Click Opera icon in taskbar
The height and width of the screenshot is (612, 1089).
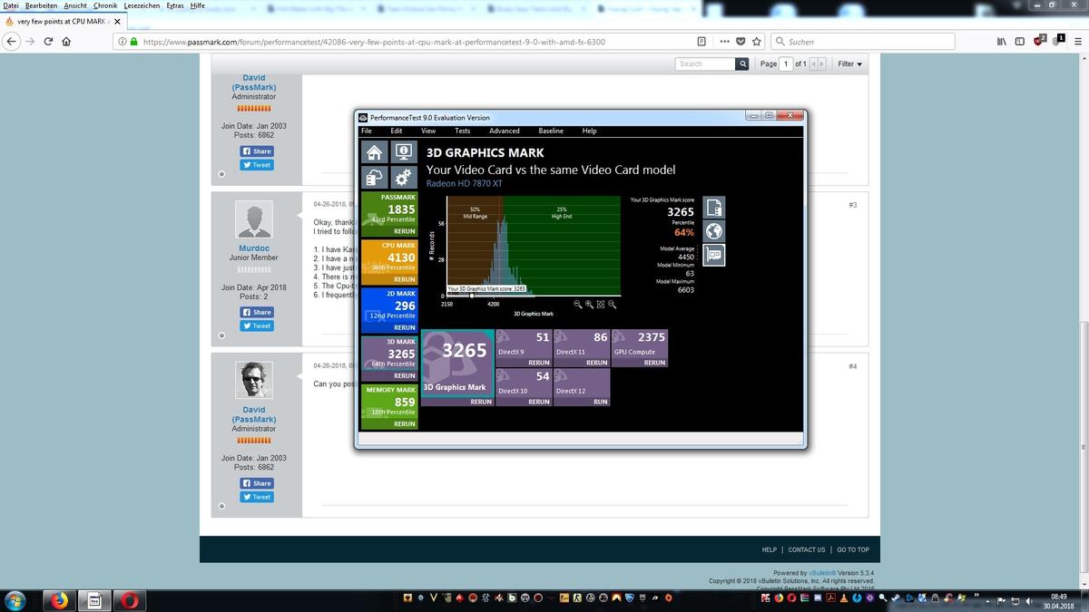point(128,599)
